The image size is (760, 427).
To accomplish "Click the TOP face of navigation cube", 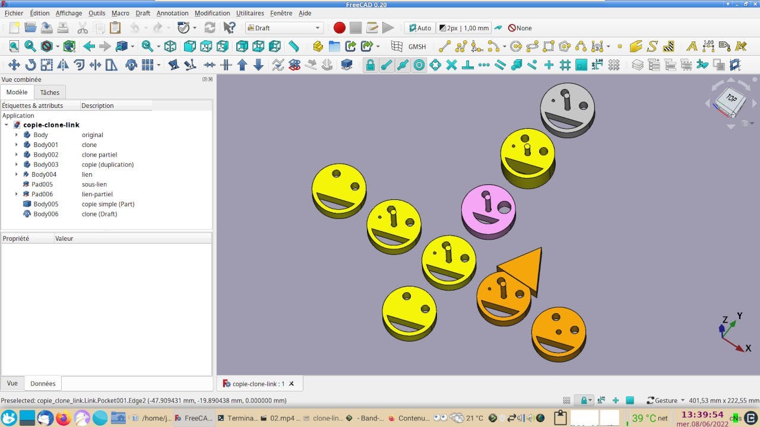I will tap(731, 99).
